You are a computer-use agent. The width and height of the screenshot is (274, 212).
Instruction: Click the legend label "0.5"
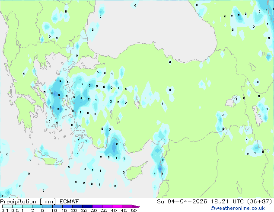(15, 210)
